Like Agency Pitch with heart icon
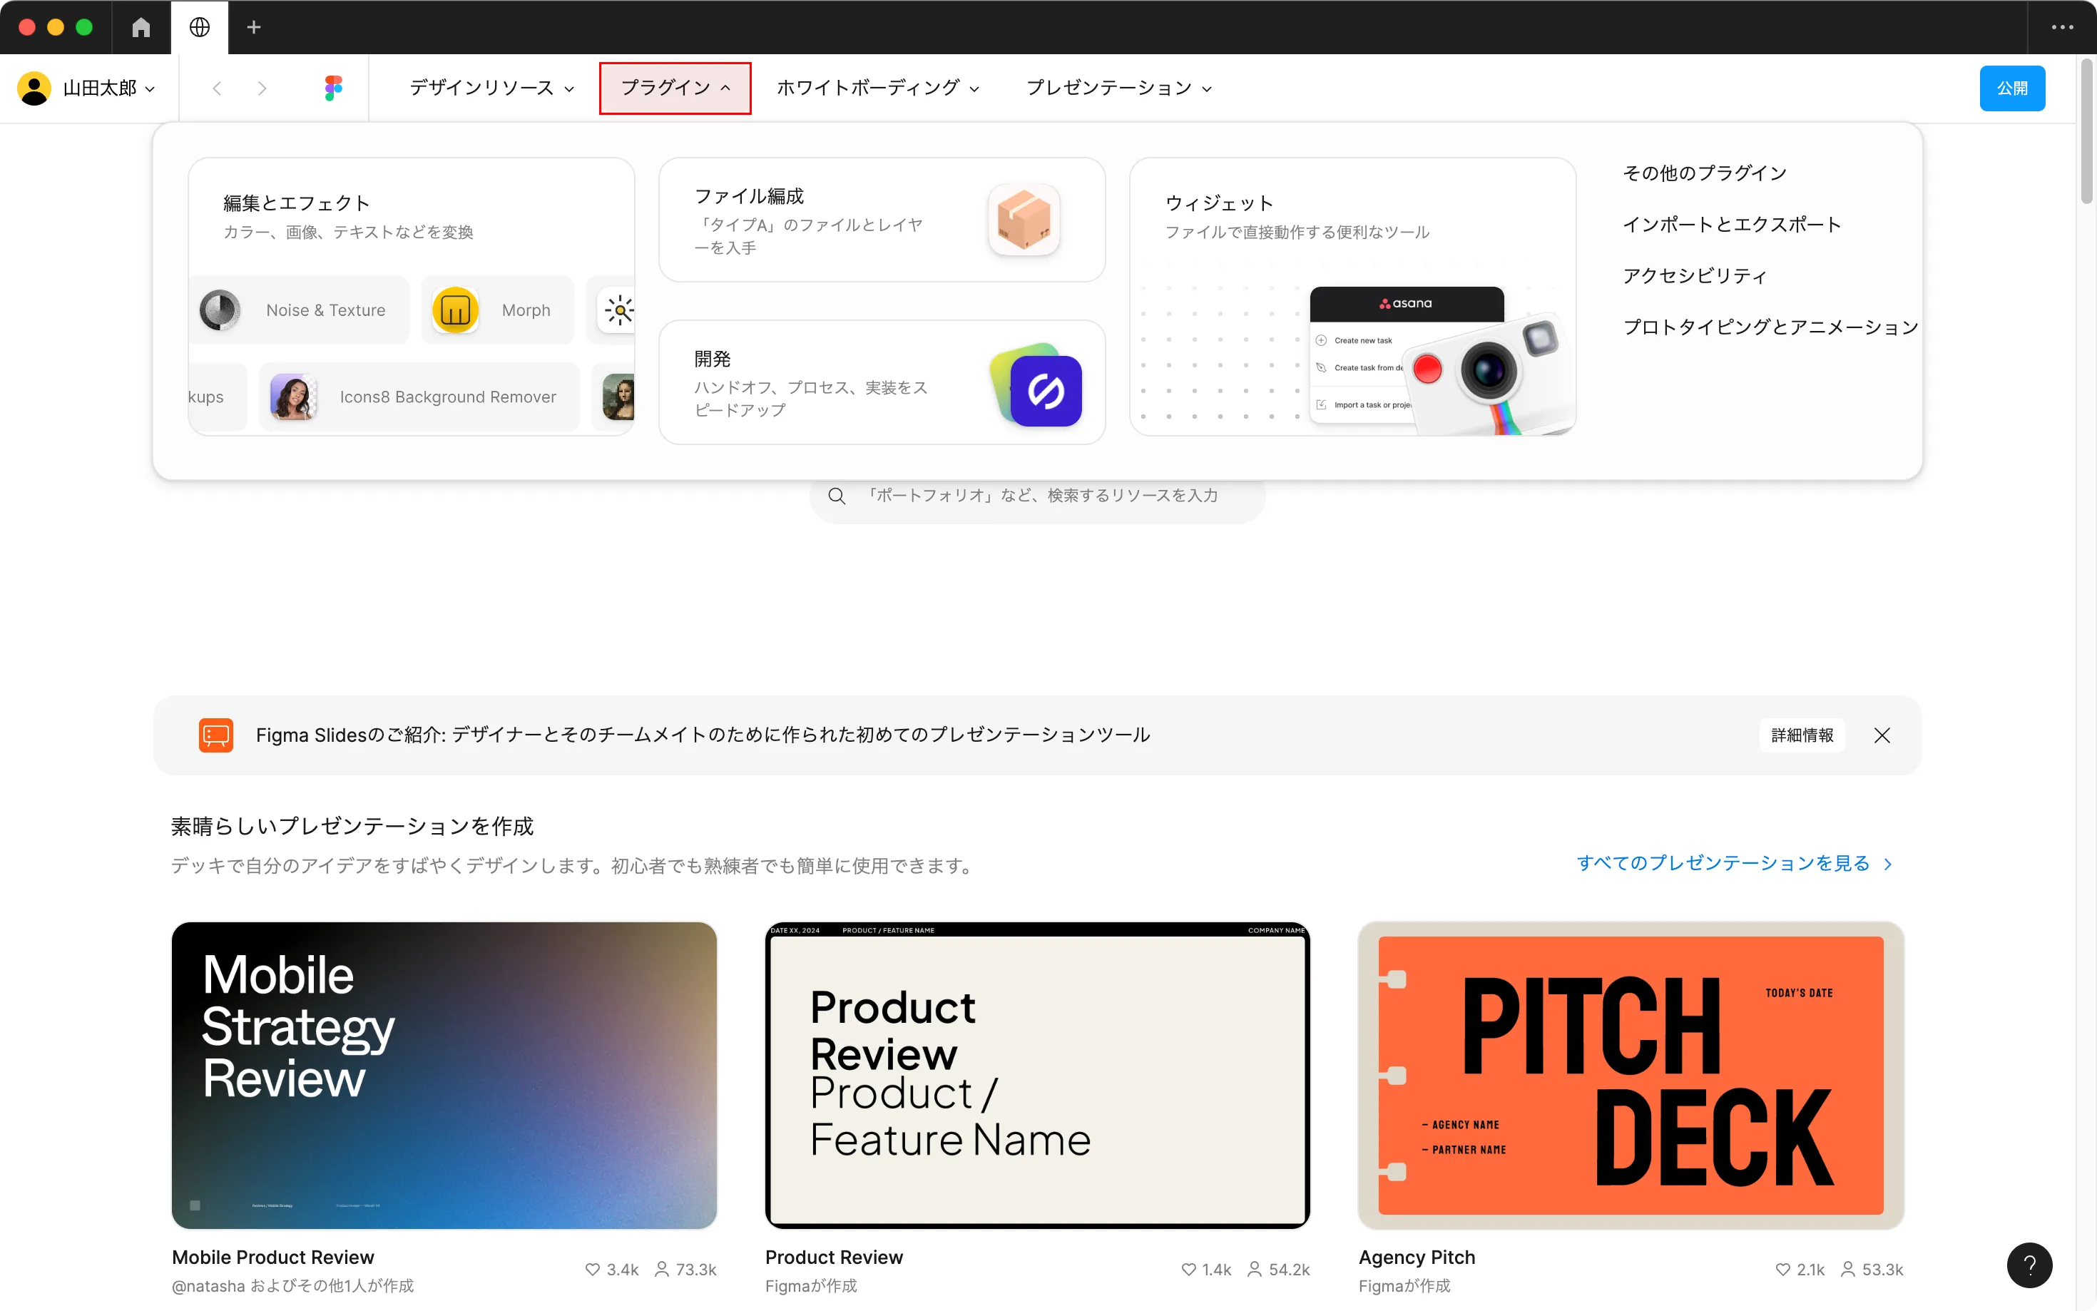 (1782, 1268)
